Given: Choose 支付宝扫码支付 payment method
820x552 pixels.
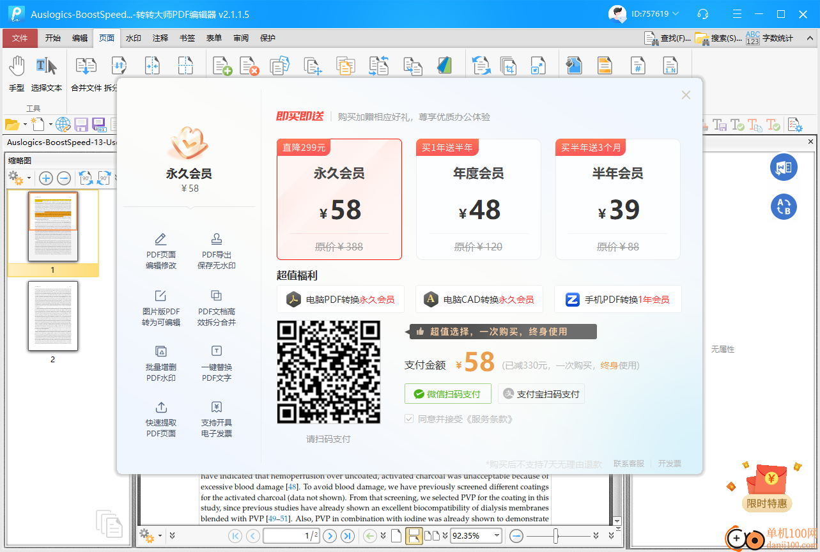Looking at the screenshot, I should tap(541, 394).
